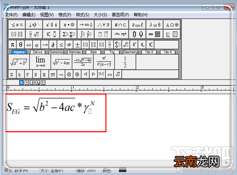Insert the lim x→∞ expression
This screenshot has width=237, height=175.
(40, 62)
